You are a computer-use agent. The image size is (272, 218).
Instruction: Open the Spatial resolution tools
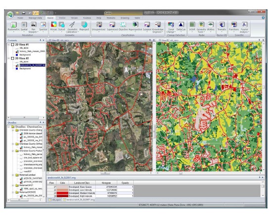24,27
